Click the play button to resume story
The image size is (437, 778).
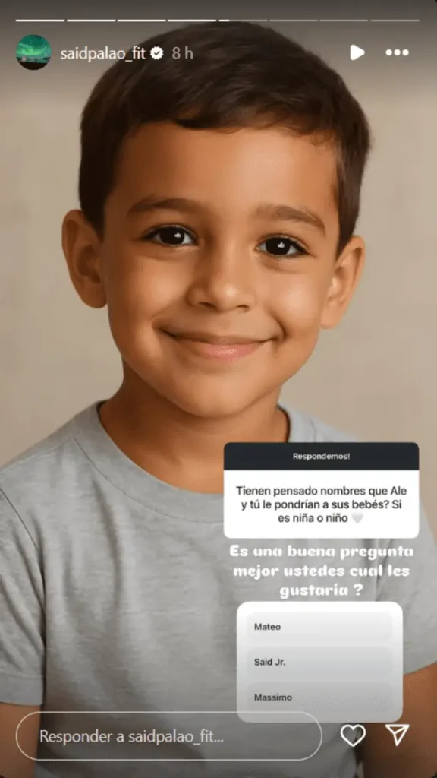pos(357,52)
